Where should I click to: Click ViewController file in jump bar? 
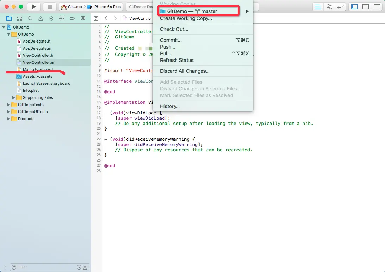coord(138,18)
